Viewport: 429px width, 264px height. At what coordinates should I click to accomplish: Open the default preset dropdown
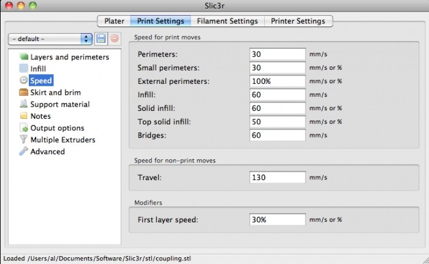[x=50, y=39]
